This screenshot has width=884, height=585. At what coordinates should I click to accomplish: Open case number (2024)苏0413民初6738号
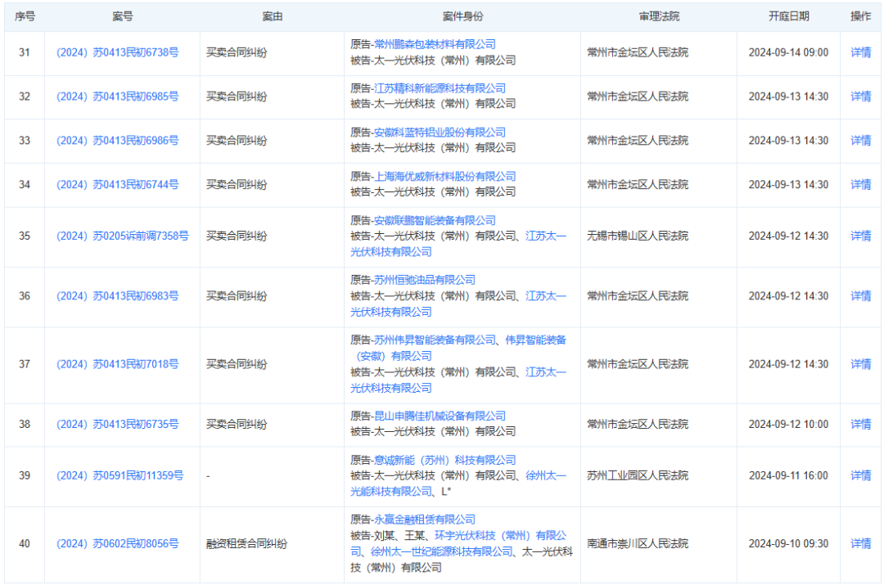(117, 52)
